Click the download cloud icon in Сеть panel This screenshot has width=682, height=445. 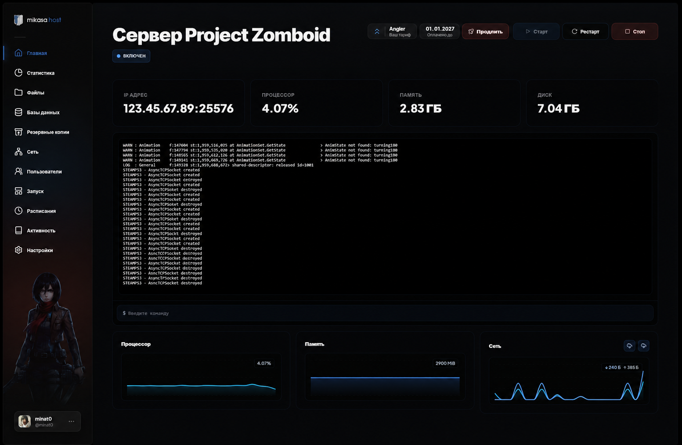tap(629, 346)
